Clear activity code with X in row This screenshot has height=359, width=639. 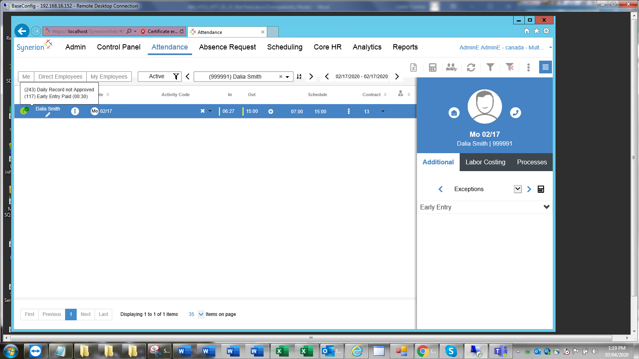202,111
